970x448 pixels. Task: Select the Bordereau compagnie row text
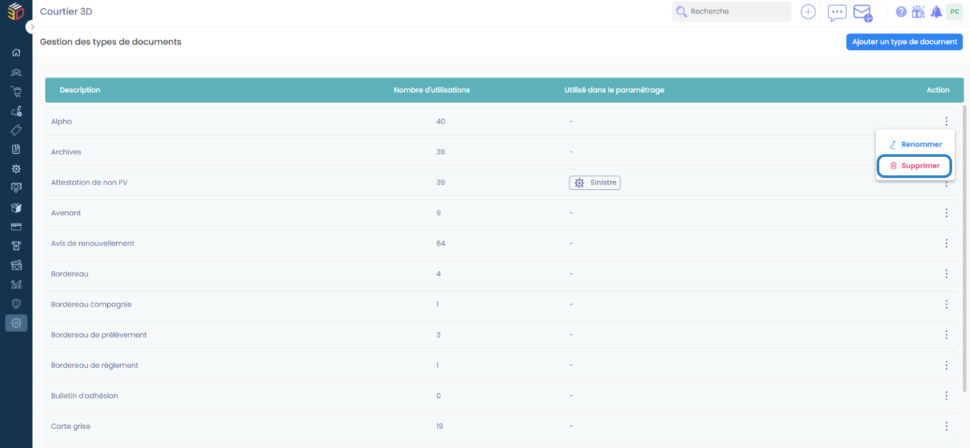click(x=91, y=304)
